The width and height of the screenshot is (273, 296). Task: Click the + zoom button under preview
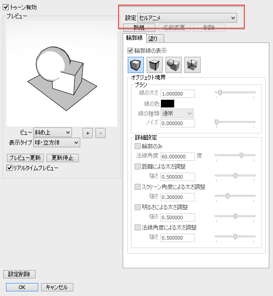coord(88,133)
